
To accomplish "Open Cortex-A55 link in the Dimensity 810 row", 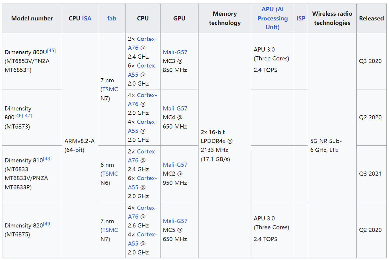I will (142, 182).
